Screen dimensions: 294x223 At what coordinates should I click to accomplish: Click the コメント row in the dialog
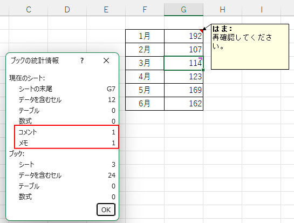coord(67,132)
